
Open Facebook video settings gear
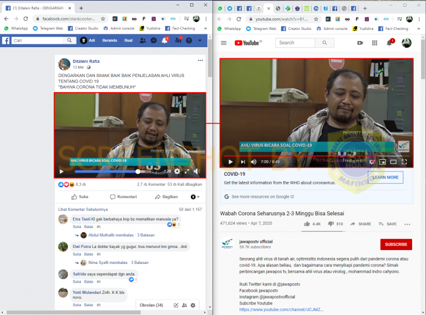click(x=177, y=171)
